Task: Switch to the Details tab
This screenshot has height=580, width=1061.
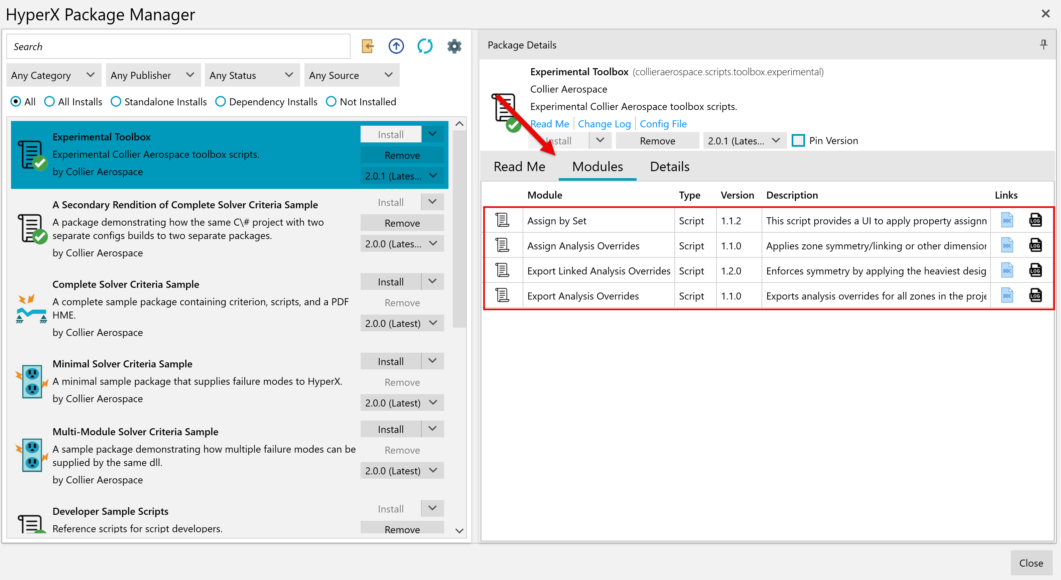Action: tap(670, 166)
